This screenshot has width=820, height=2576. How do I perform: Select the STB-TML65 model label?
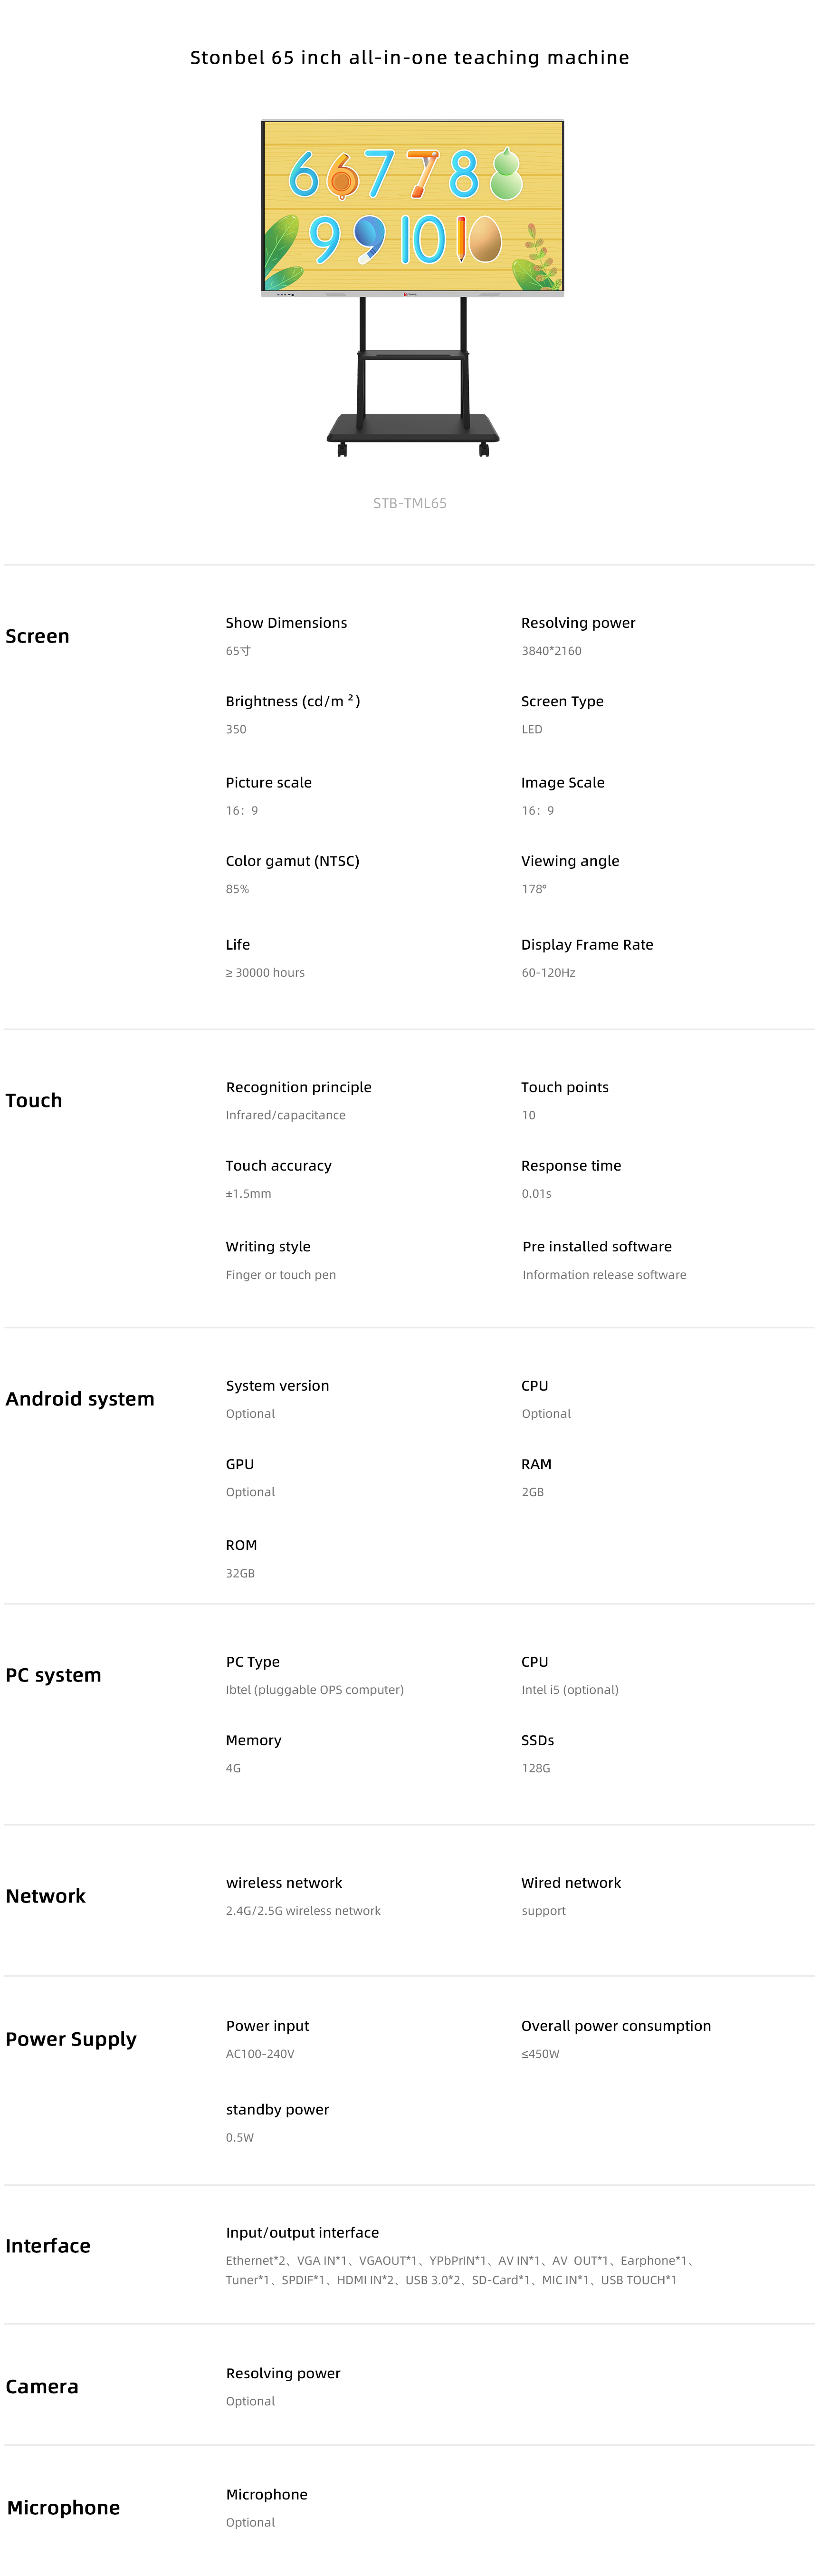click(x=410, y=503)
